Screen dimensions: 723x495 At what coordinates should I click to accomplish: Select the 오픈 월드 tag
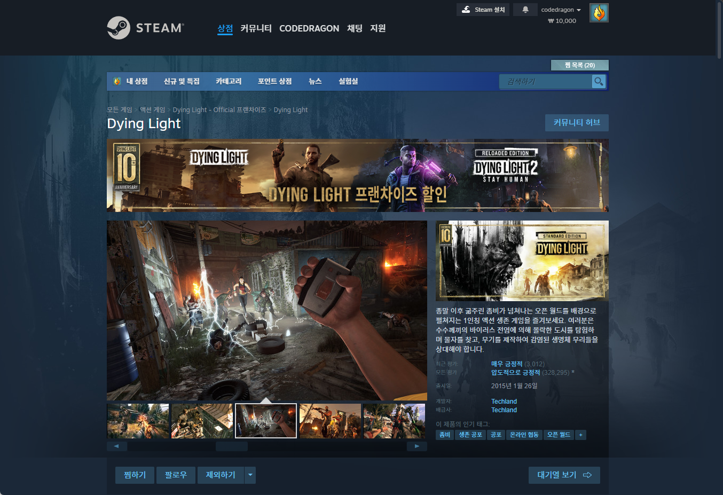[559, 435]
